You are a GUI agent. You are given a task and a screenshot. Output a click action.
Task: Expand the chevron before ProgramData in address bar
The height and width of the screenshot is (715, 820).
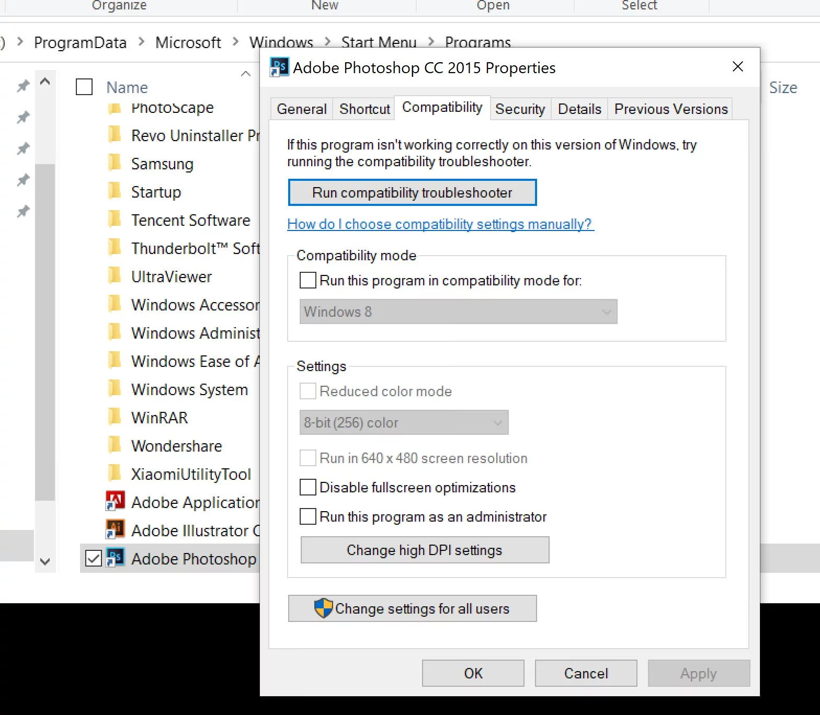tap(20, 42)
